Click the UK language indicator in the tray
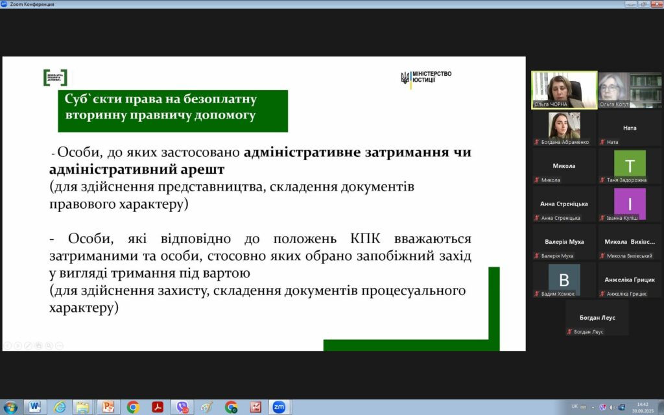The image size is (664, 415). [574, 407]
